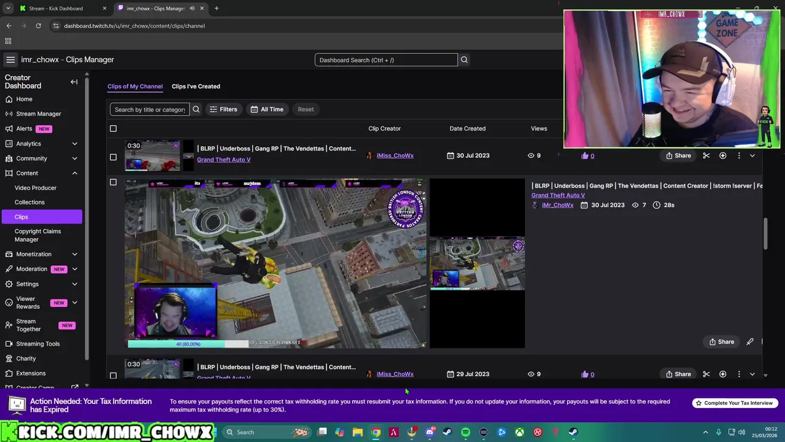
Task: Go back with the browser back arrow
Action: click(9, 26)
